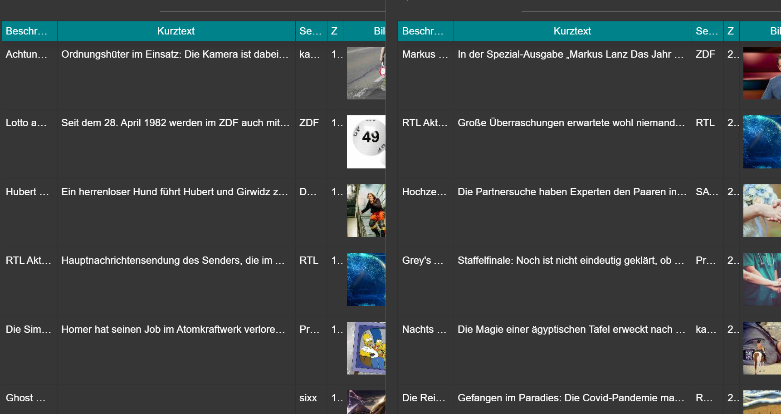
Task: Open the Lotto ball 49 thumbnail
Action: tap(366, 142)
